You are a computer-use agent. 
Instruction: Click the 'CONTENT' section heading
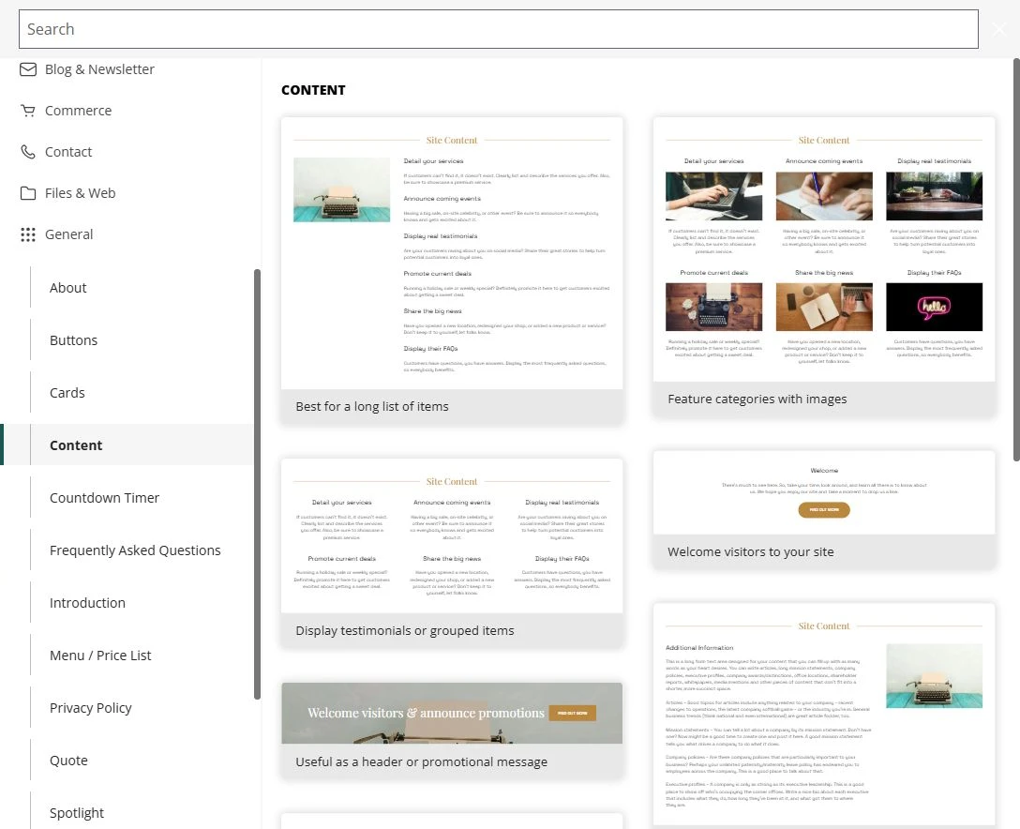coord(313,90)
